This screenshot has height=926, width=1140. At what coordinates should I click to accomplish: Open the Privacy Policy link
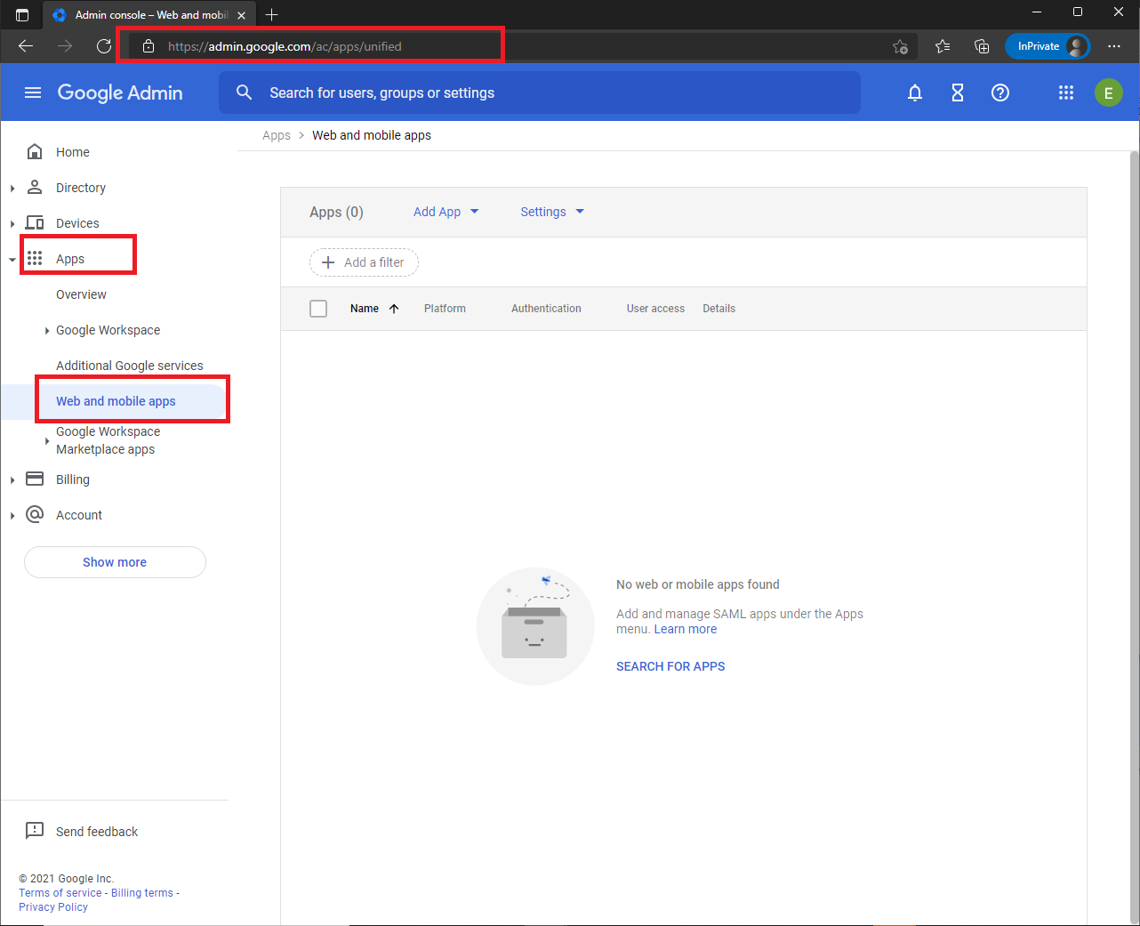(x=53, y=907)
